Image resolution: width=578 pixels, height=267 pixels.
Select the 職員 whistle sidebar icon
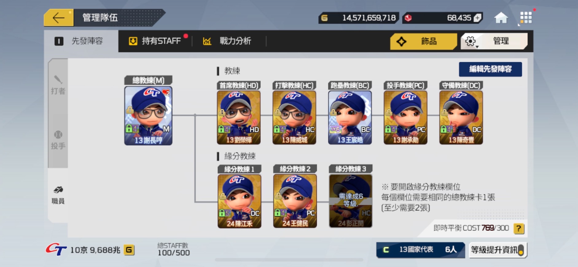(x=58, y=195)
